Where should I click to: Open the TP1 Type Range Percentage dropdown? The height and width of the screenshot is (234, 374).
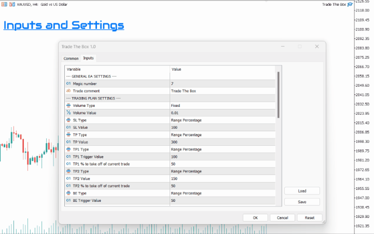coord(223,149)
